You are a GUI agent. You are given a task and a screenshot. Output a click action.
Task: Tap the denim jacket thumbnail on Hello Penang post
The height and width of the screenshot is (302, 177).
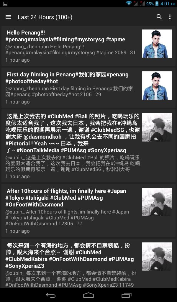point(157,44)
